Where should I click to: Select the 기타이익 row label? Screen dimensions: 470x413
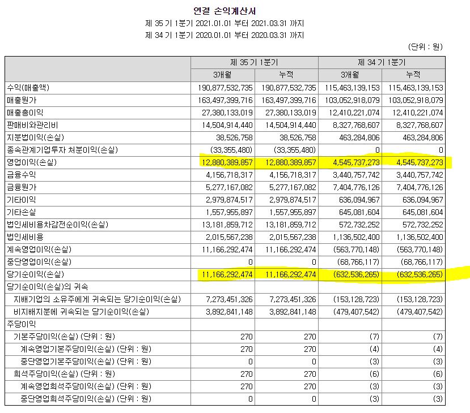coord(22,200)
